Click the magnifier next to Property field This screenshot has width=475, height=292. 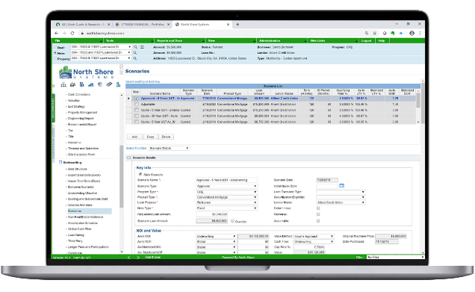coord(135,58)
